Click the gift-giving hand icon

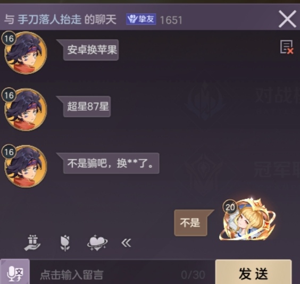tap(32, 243)
